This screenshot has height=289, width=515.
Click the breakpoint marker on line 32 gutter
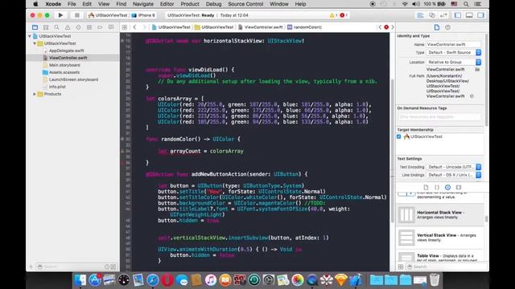[x=122, y=139]
